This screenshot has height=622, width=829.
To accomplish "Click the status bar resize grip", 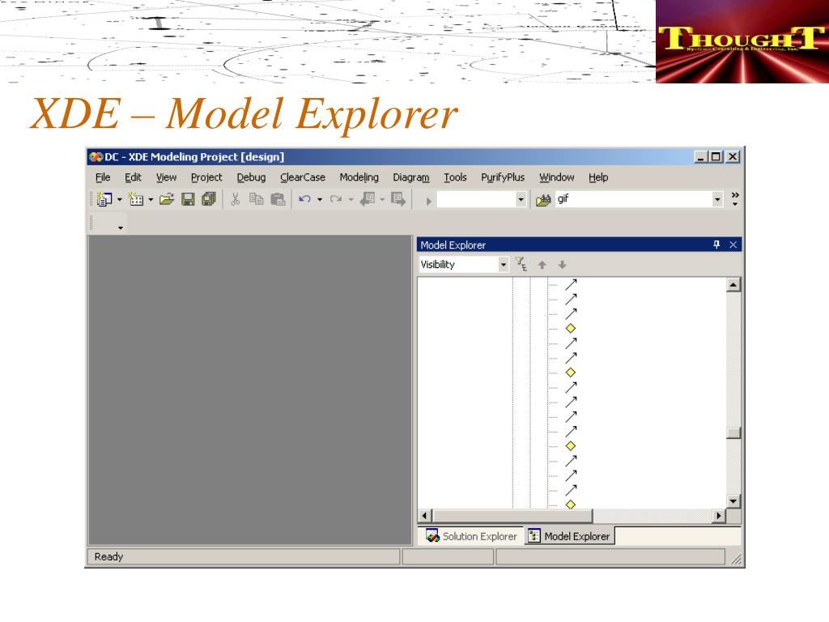I will 735,558.
